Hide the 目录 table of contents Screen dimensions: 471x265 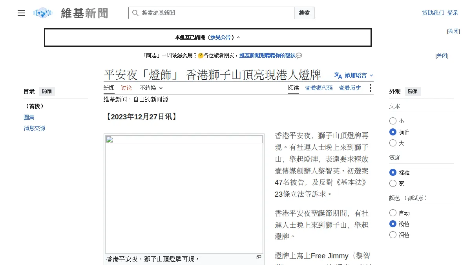[x=47, y=91]
